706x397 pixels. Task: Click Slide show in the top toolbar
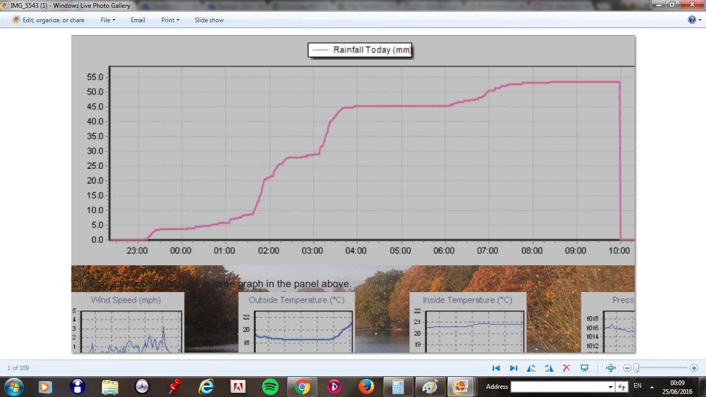[209, 20]
